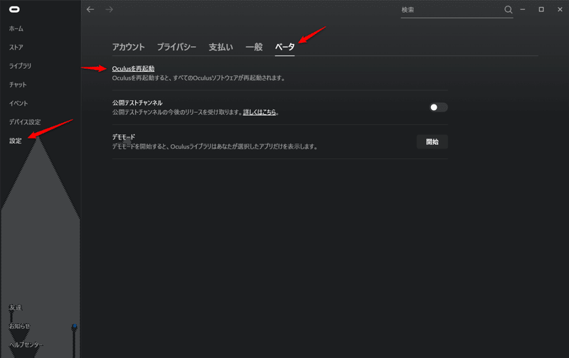Switch to the プライバシー tab
The height and width of the screenshot is (358, 569).
click(x=176, y=47)
